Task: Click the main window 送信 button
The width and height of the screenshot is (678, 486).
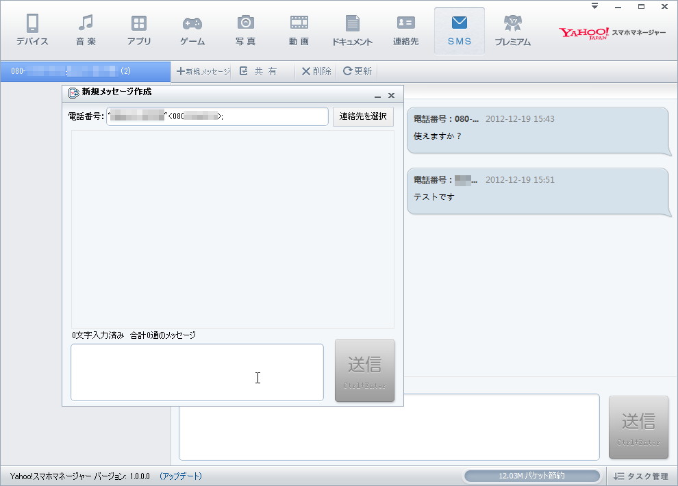Action: [x=638, y=427]
